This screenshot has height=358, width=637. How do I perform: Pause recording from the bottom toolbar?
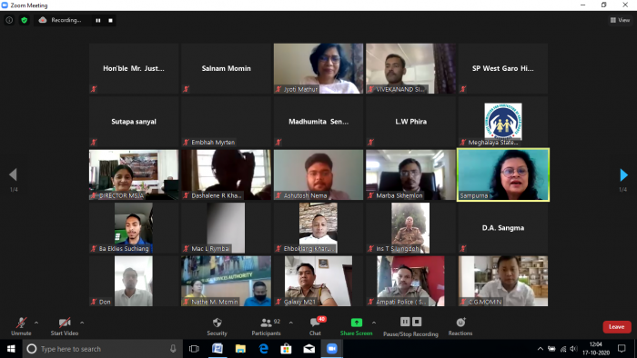405,322
